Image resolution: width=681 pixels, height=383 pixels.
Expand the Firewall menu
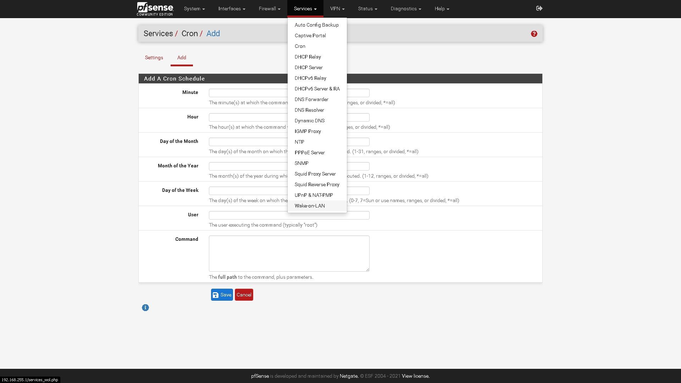[270, 9]
